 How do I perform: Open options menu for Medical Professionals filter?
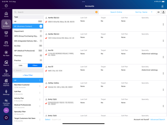(x=40, y=106)
